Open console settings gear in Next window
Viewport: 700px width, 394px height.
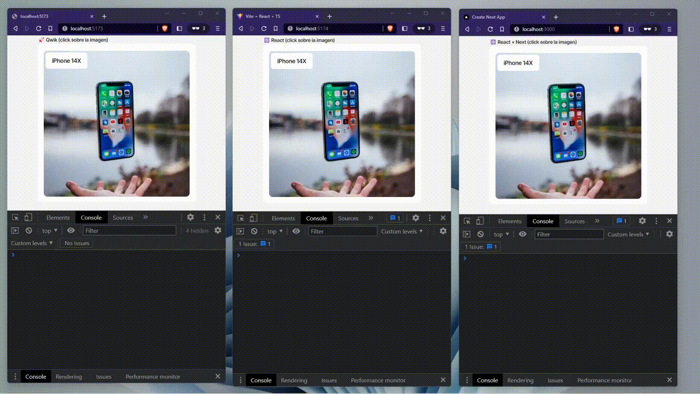pos(669,234)
